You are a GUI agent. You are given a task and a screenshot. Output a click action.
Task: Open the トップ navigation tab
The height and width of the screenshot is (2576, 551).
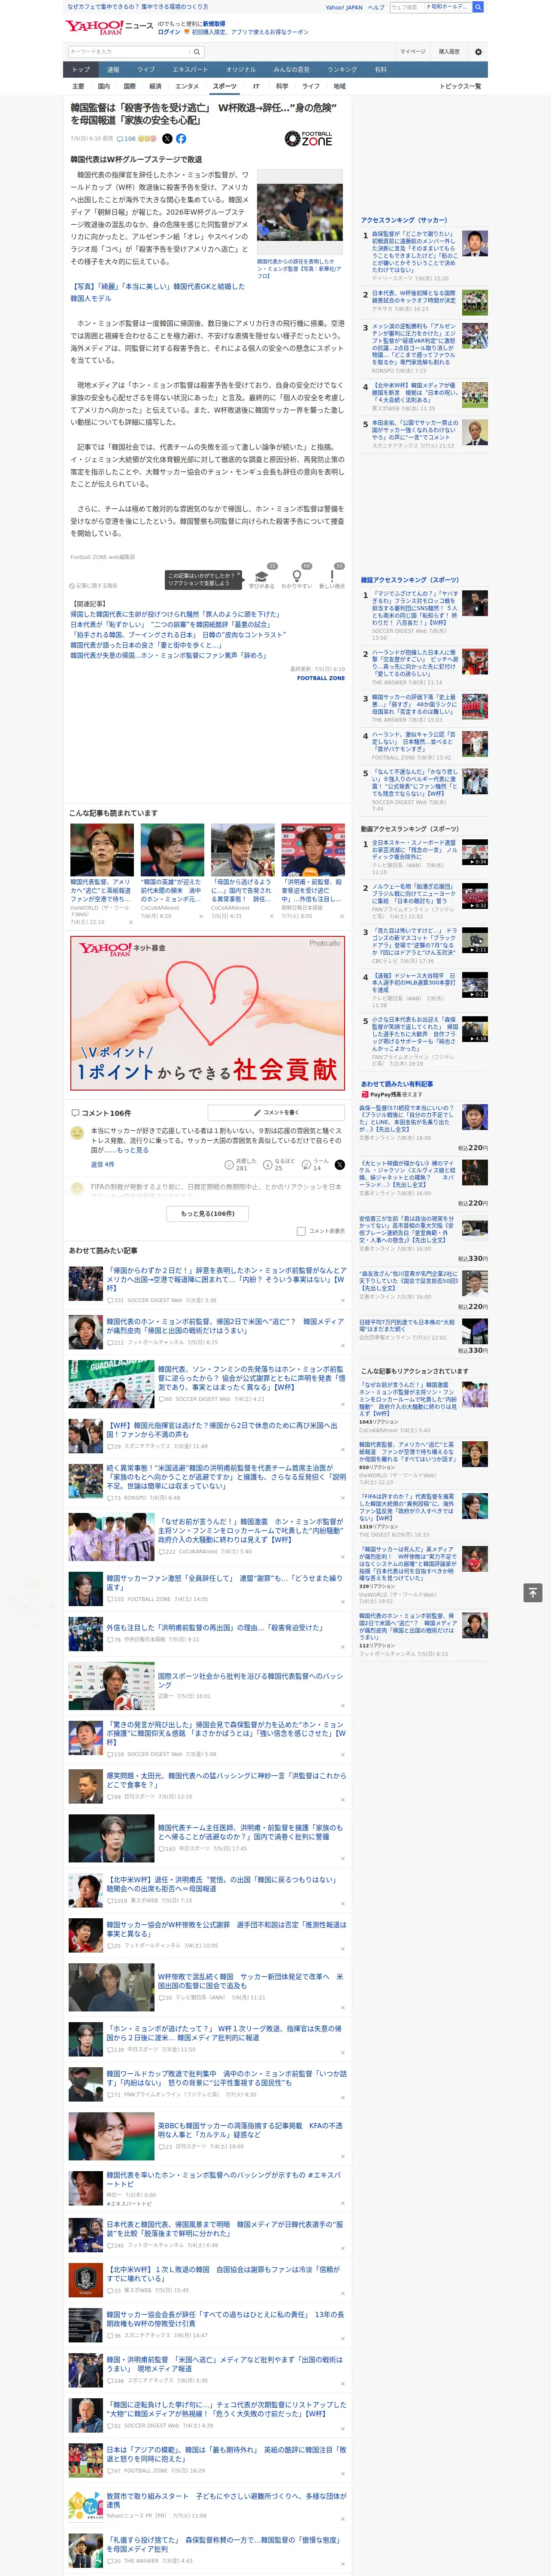(x=81, y=70)
